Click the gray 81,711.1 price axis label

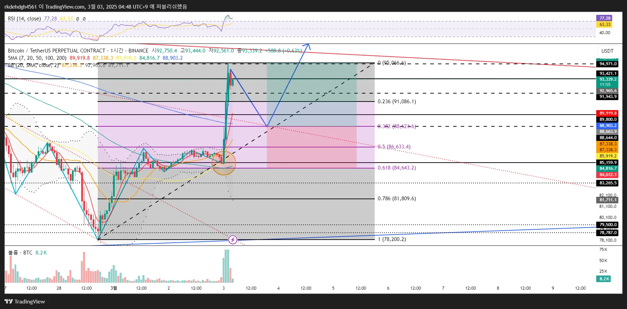[x=608, y=200]
